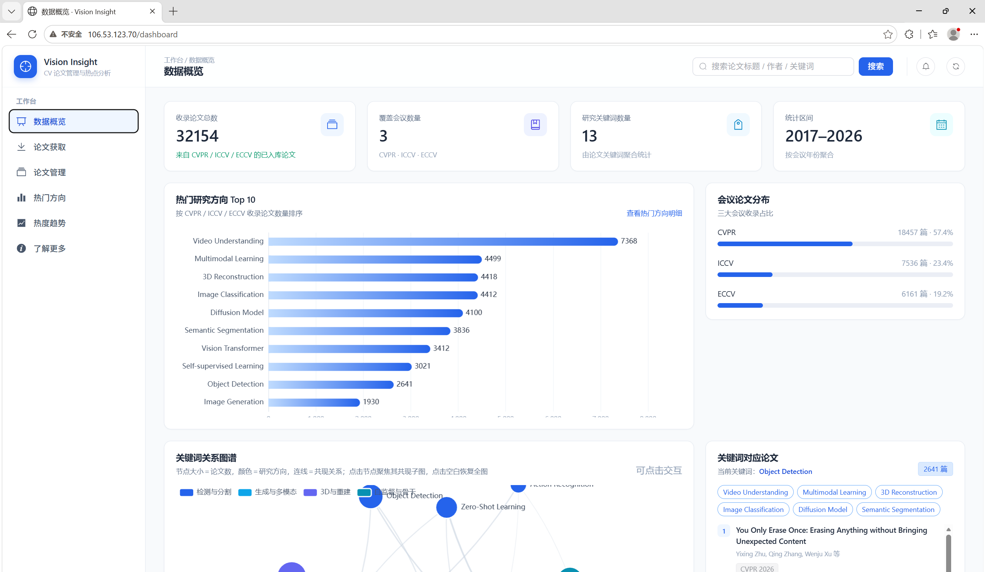Open 了解更多 in the sidebar

74,248
